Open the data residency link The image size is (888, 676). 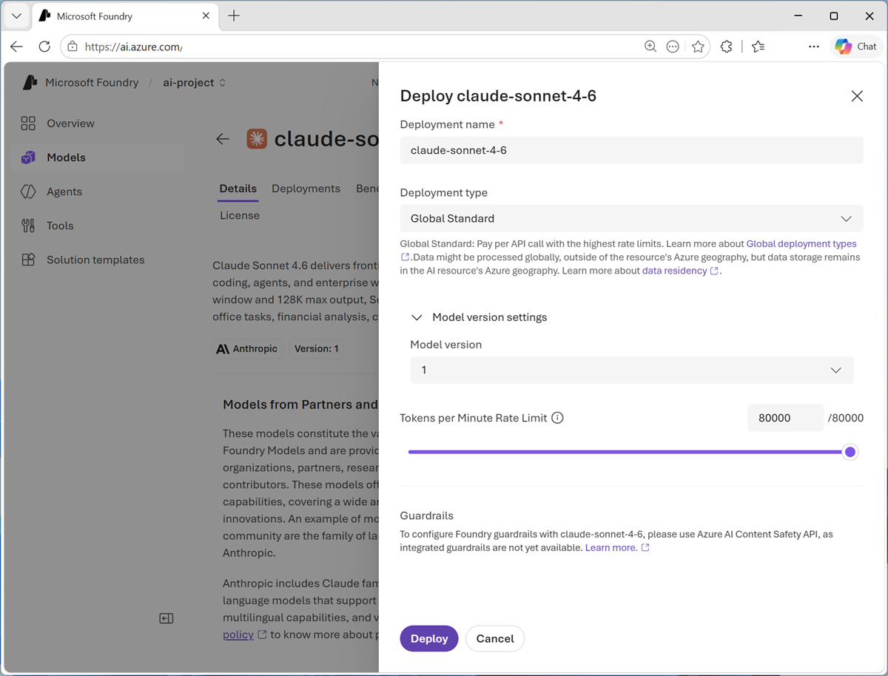pos(674,271)
